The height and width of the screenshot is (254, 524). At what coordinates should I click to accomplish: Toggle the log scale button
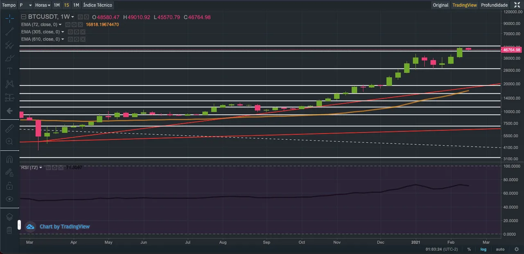click(x=483, y=249)
